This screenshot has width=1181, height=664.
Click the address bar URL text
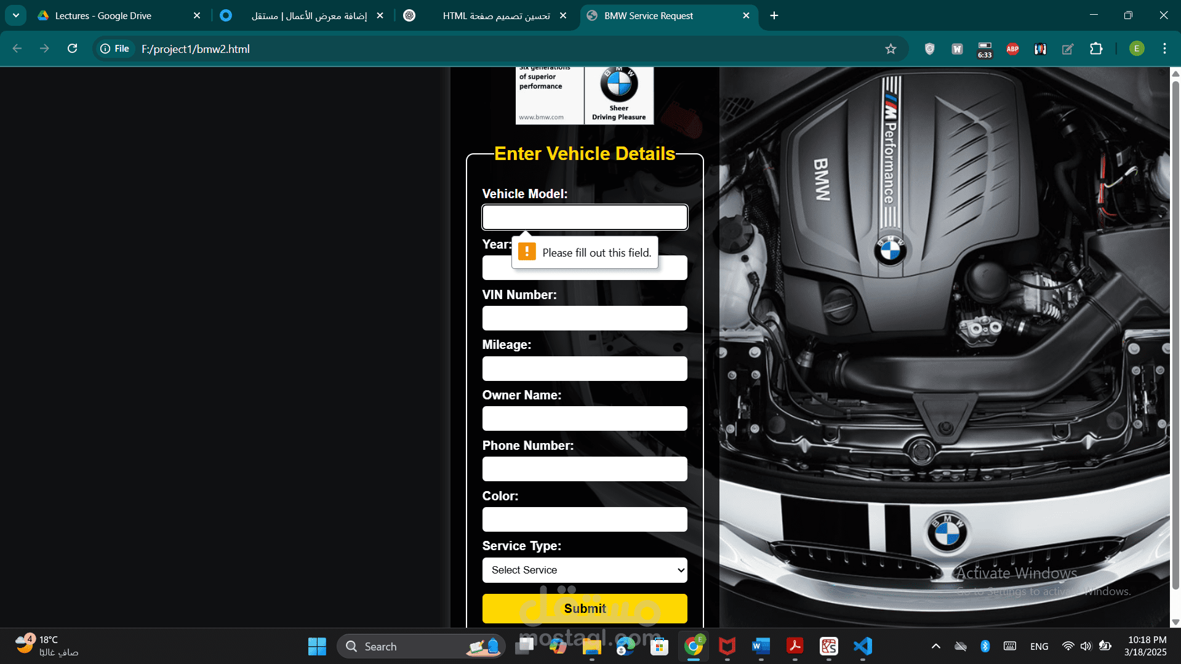coord(196,49)
